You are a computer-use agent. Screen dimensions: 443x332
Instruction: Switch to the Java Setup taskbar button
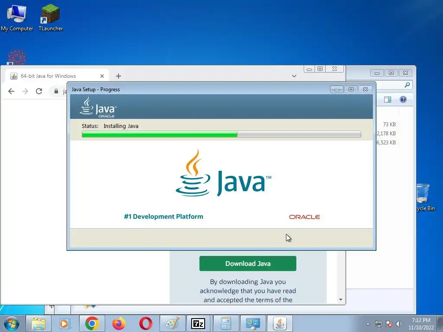pyautogui.click(x=280, y=323)
